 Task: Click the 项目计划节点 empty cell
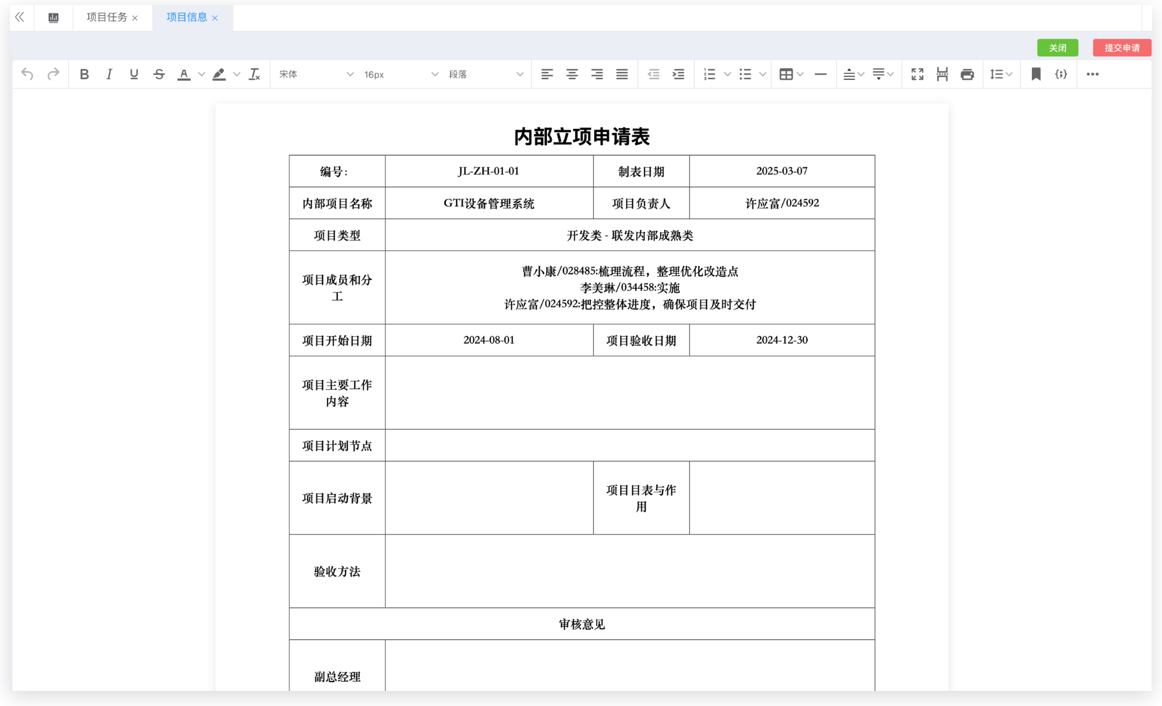pos(630,445)
